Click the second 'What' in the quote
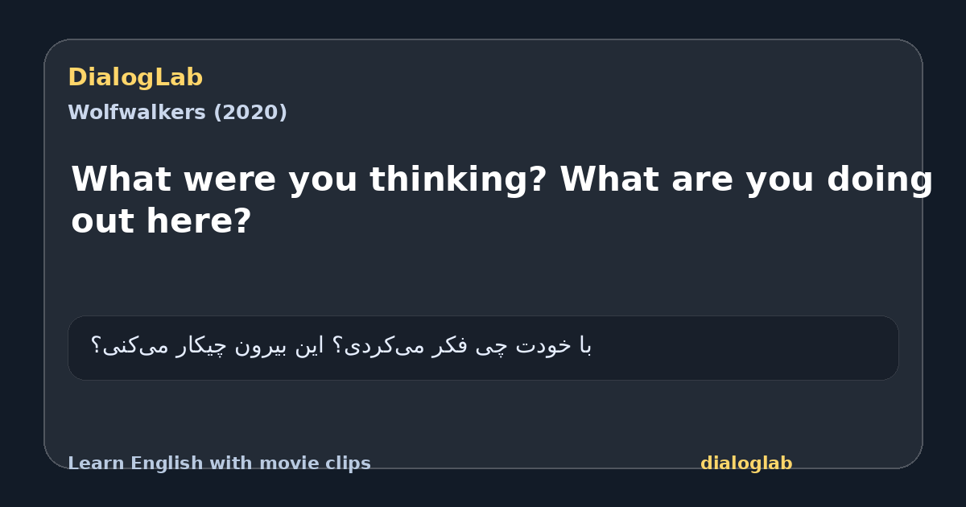 click(x=609, y=179)
